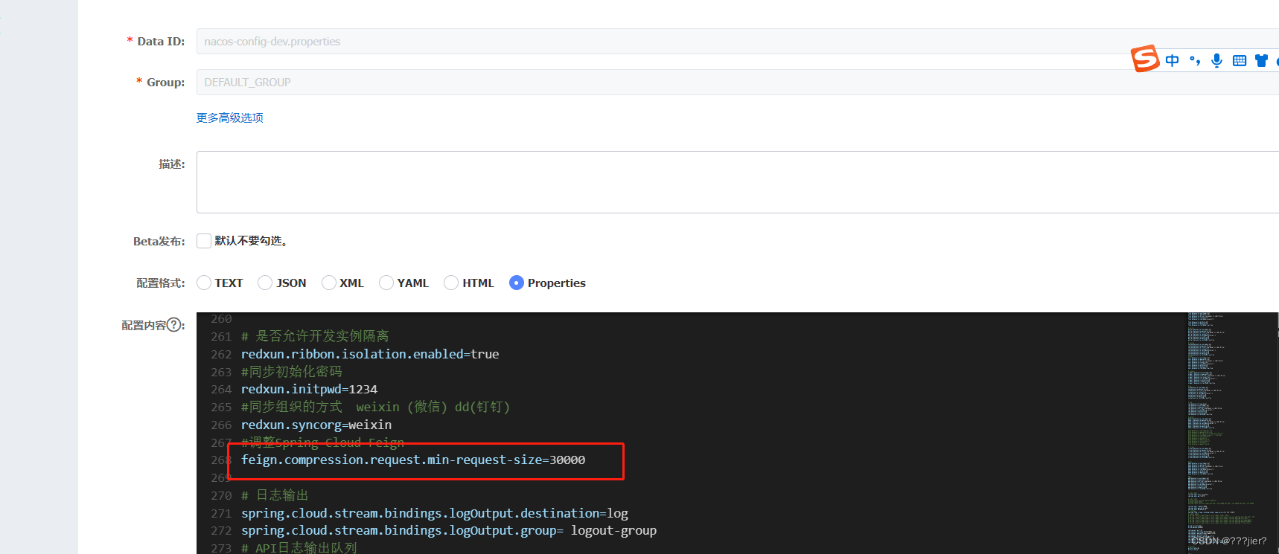Select the HTML format radio button
This screenshot has width=1279, height=554.
coord(450,283)
